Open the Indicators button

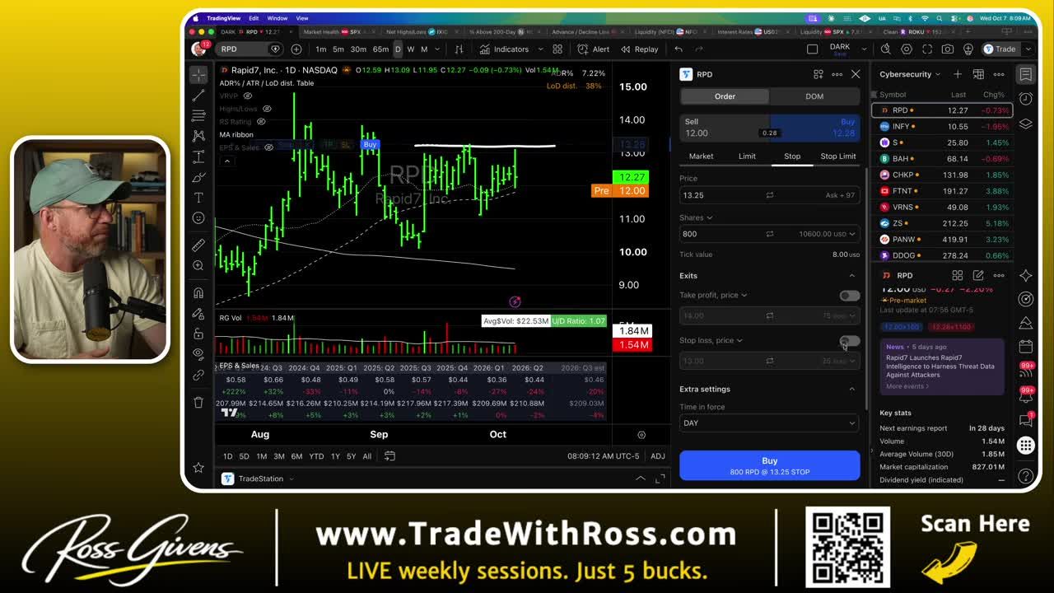(x=503, y=49)
